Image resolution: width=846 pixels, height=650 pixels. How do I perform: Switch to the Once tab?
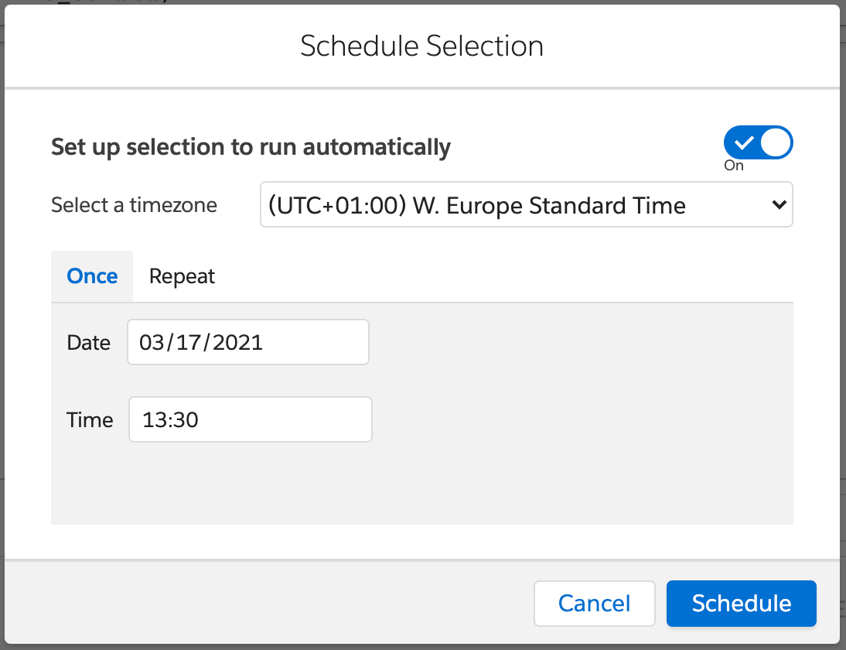pyautogui.click(x=92, y=276)
